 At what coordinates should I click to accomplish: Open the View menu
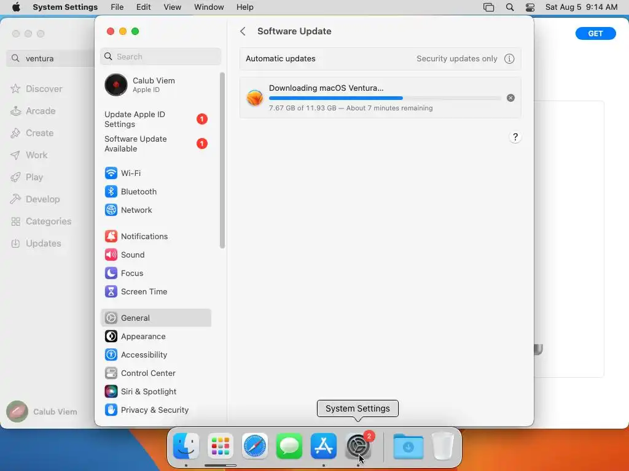(173, 7)
